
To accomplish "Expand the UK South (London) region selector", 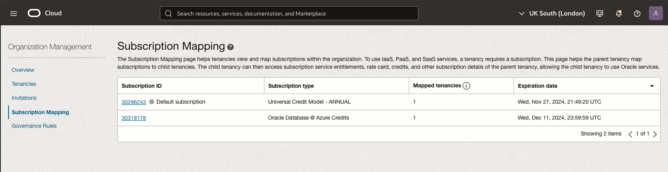I will [552, 14].
